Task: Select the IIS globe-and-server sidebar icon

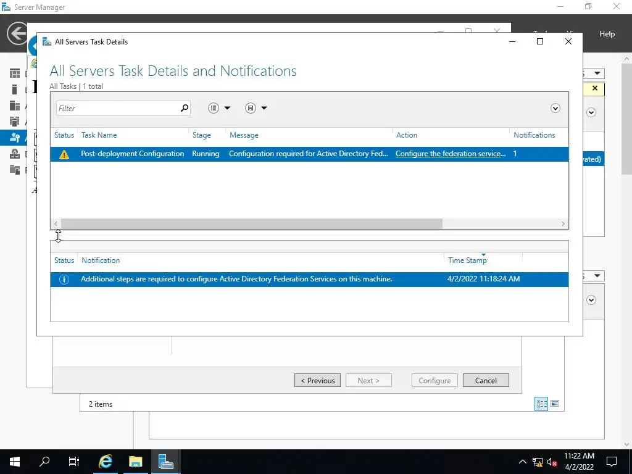Action: tap(15, 154)
